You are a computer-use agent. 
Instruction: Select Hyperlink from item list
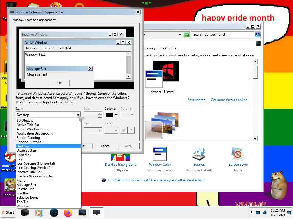coord(48,155)
